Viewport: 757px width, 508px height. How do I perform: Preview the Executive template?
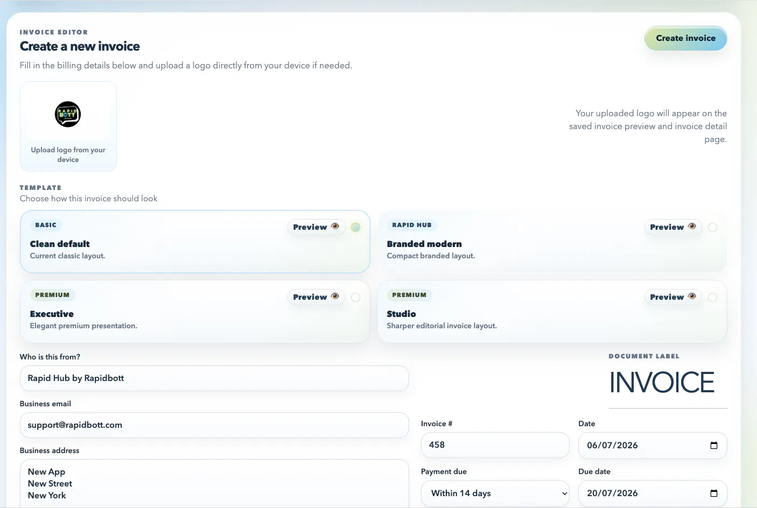(x=316, y=297)
